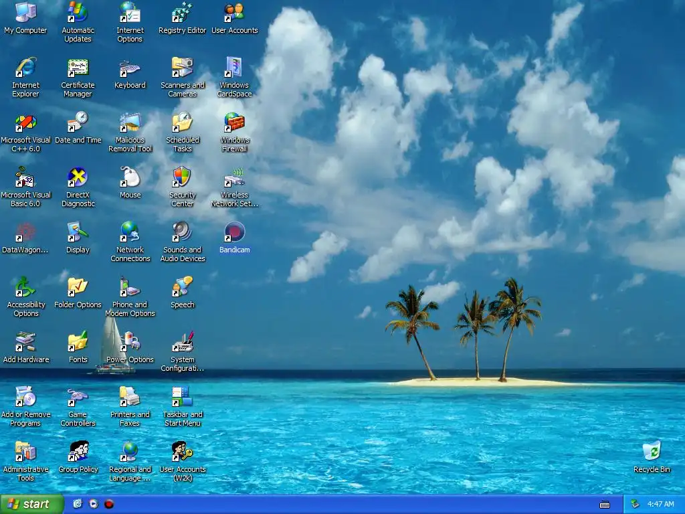Click the DataWagon shortcut icon
This screenshot has width=685, height=514.
coord(26,232)
